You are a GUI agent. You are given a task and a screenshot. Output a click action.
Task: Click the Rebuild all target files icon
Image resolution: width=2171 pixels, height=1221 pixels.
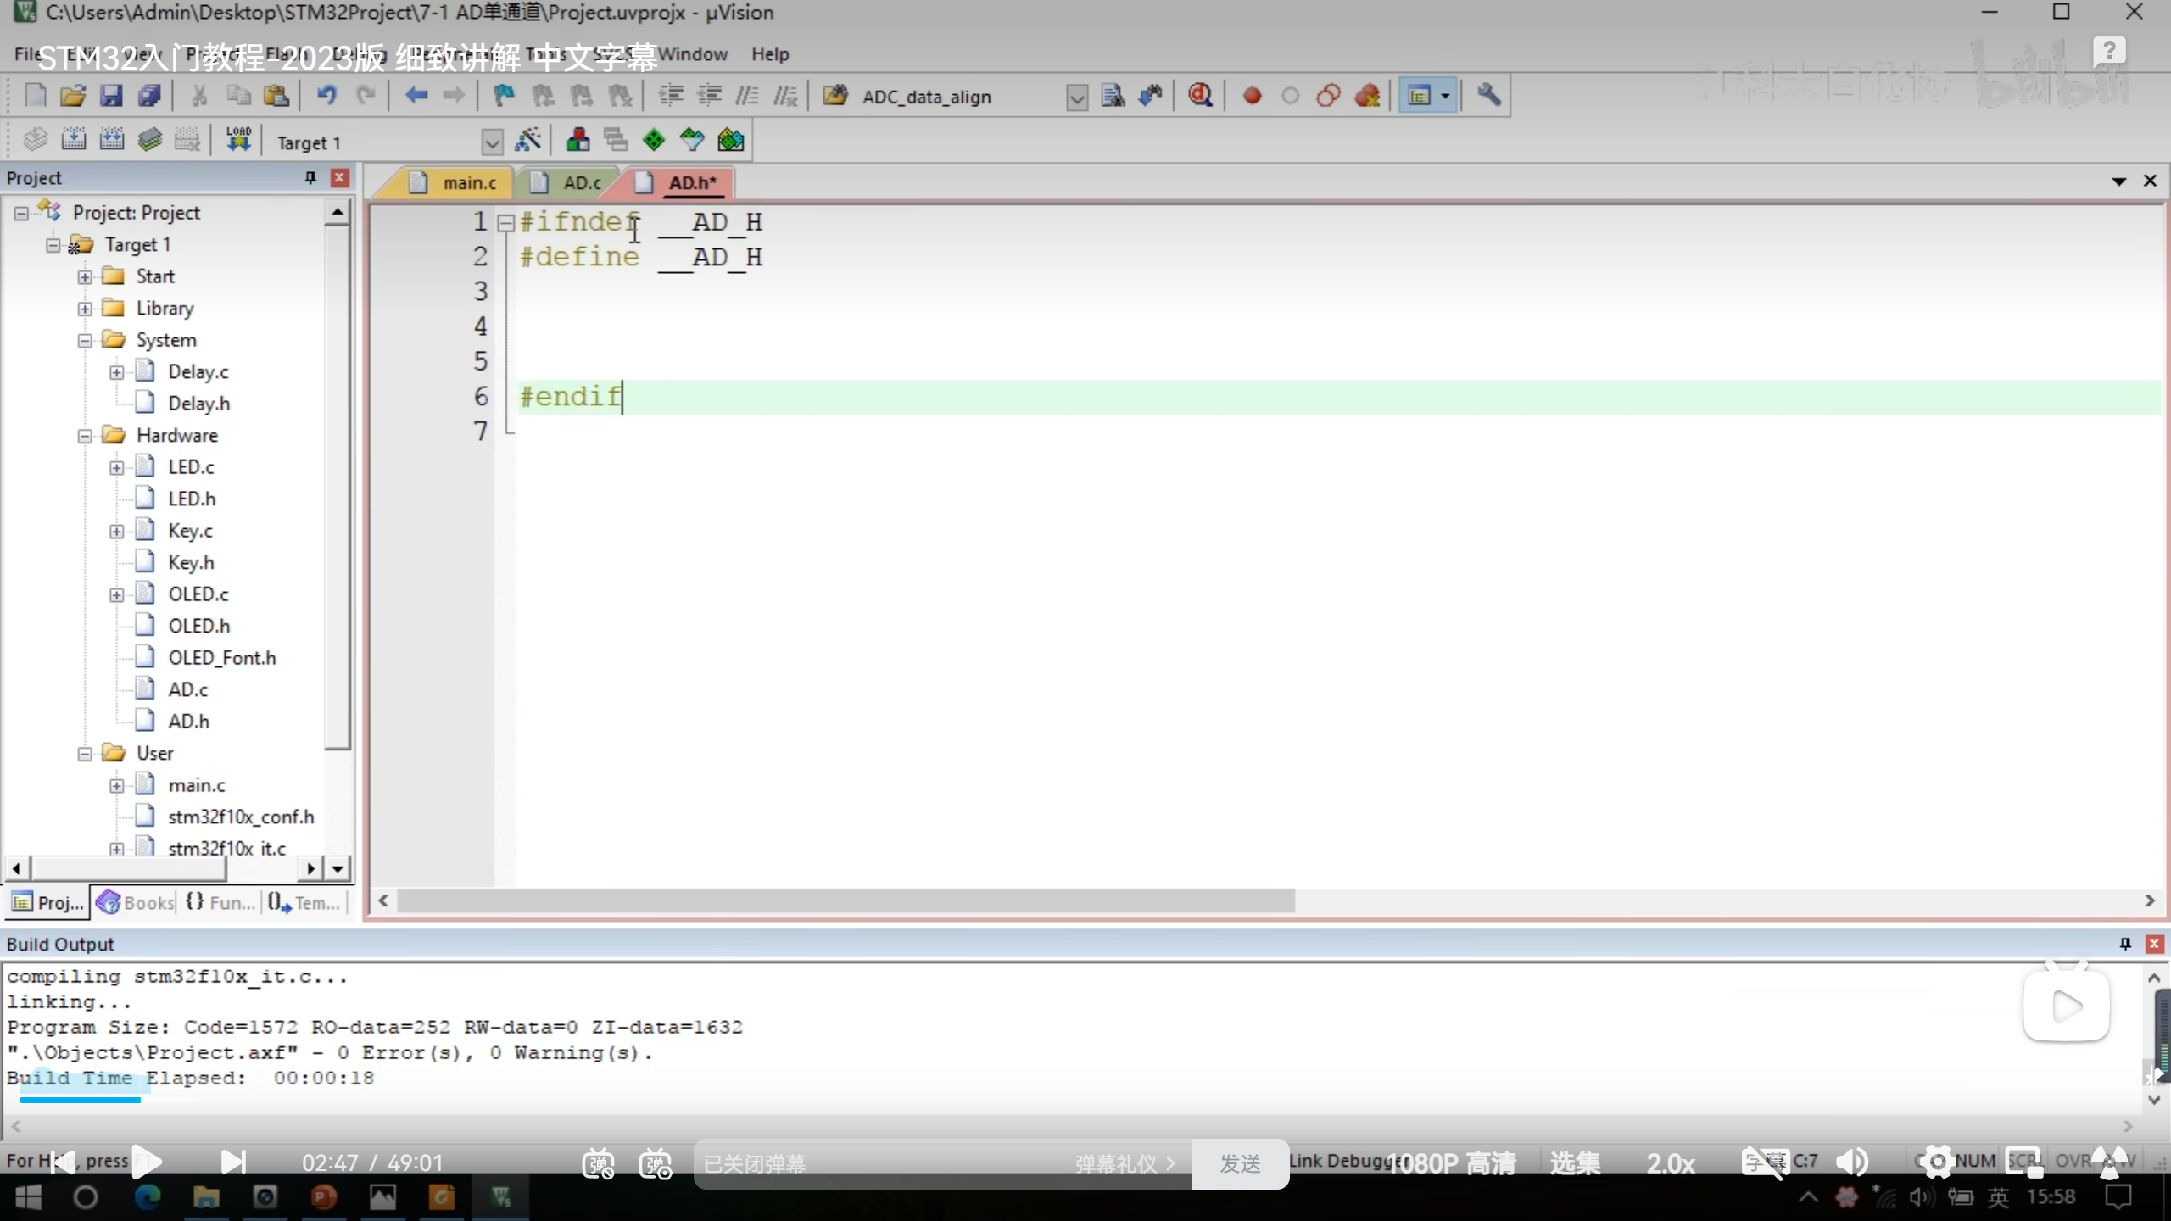pyautogui.click(x=112, y=140)
